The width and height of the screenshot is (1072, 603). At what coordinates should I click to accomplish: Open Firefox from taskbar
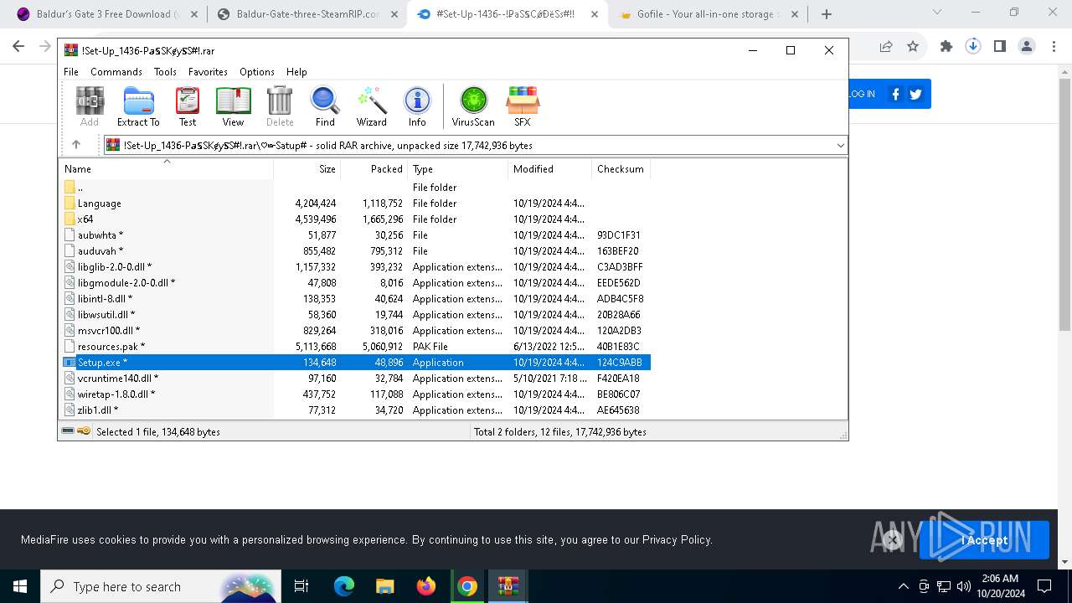point(426,586)
